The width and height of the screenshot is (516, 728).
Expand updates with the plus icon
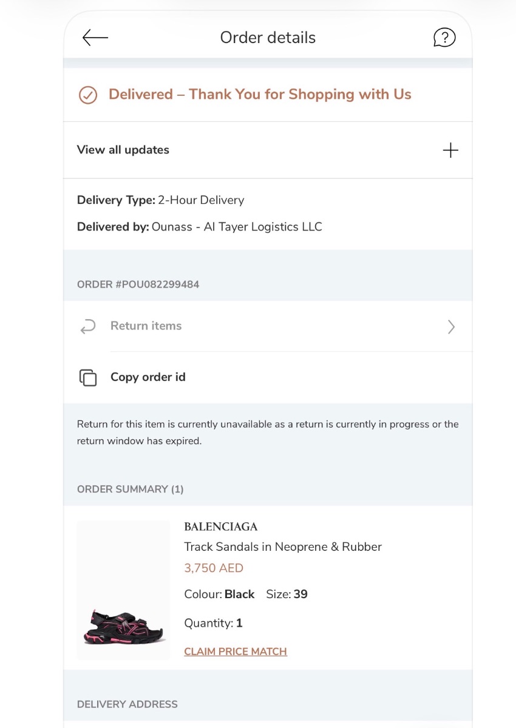[450, 150]
